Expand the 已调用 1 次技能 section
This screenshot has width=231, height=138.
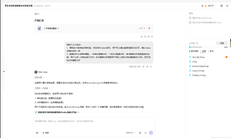pos(42,88)
